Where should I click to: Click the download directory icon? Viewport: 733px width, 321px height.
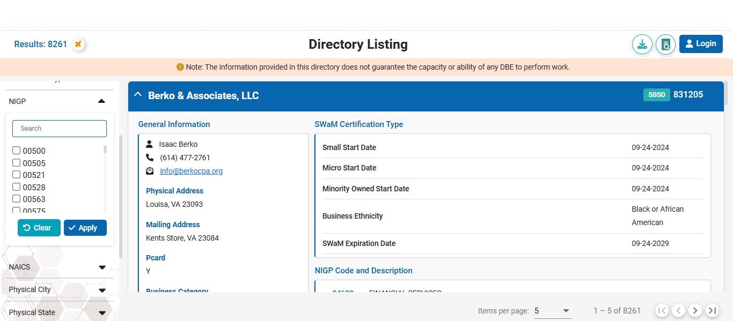pos(642,44)
